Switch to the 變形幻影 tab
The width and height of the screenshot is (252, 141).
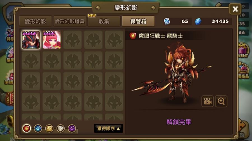tap(35, 21)
